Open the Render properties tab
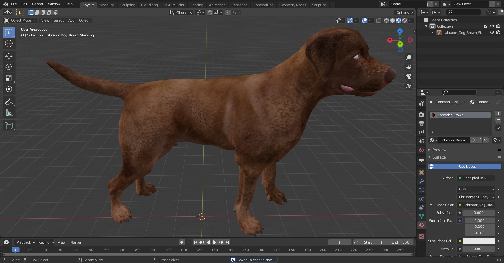The image size is (504, 263). (x=421, y=114)
